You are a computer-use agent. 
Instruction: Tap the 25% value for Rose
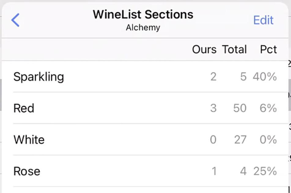tap(265, 171)
